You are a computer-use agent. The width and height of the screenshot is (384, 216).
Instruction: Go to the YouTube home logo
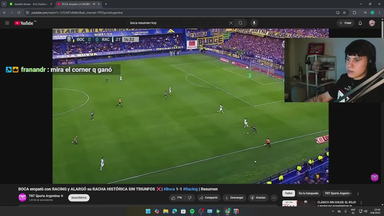coord(24,23)
